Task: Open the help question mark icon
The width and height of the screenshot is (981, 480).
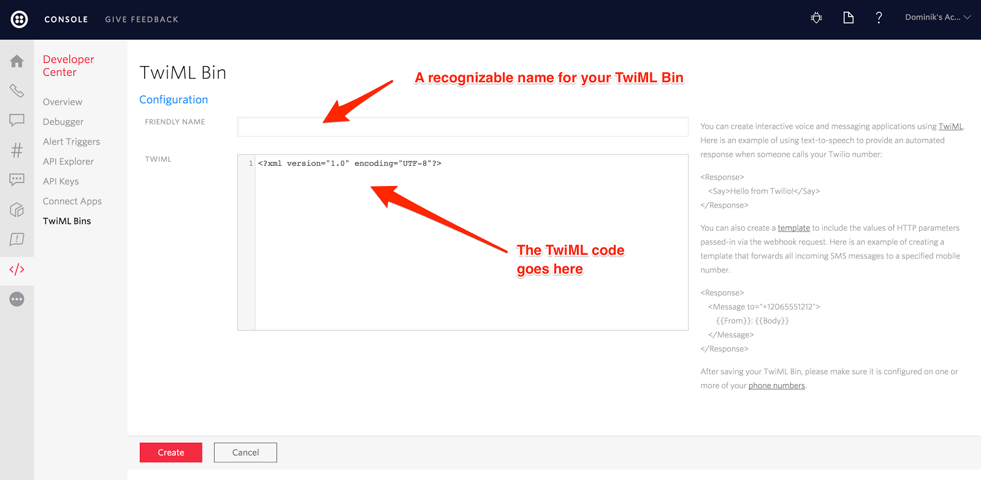Action: point(879,18)
